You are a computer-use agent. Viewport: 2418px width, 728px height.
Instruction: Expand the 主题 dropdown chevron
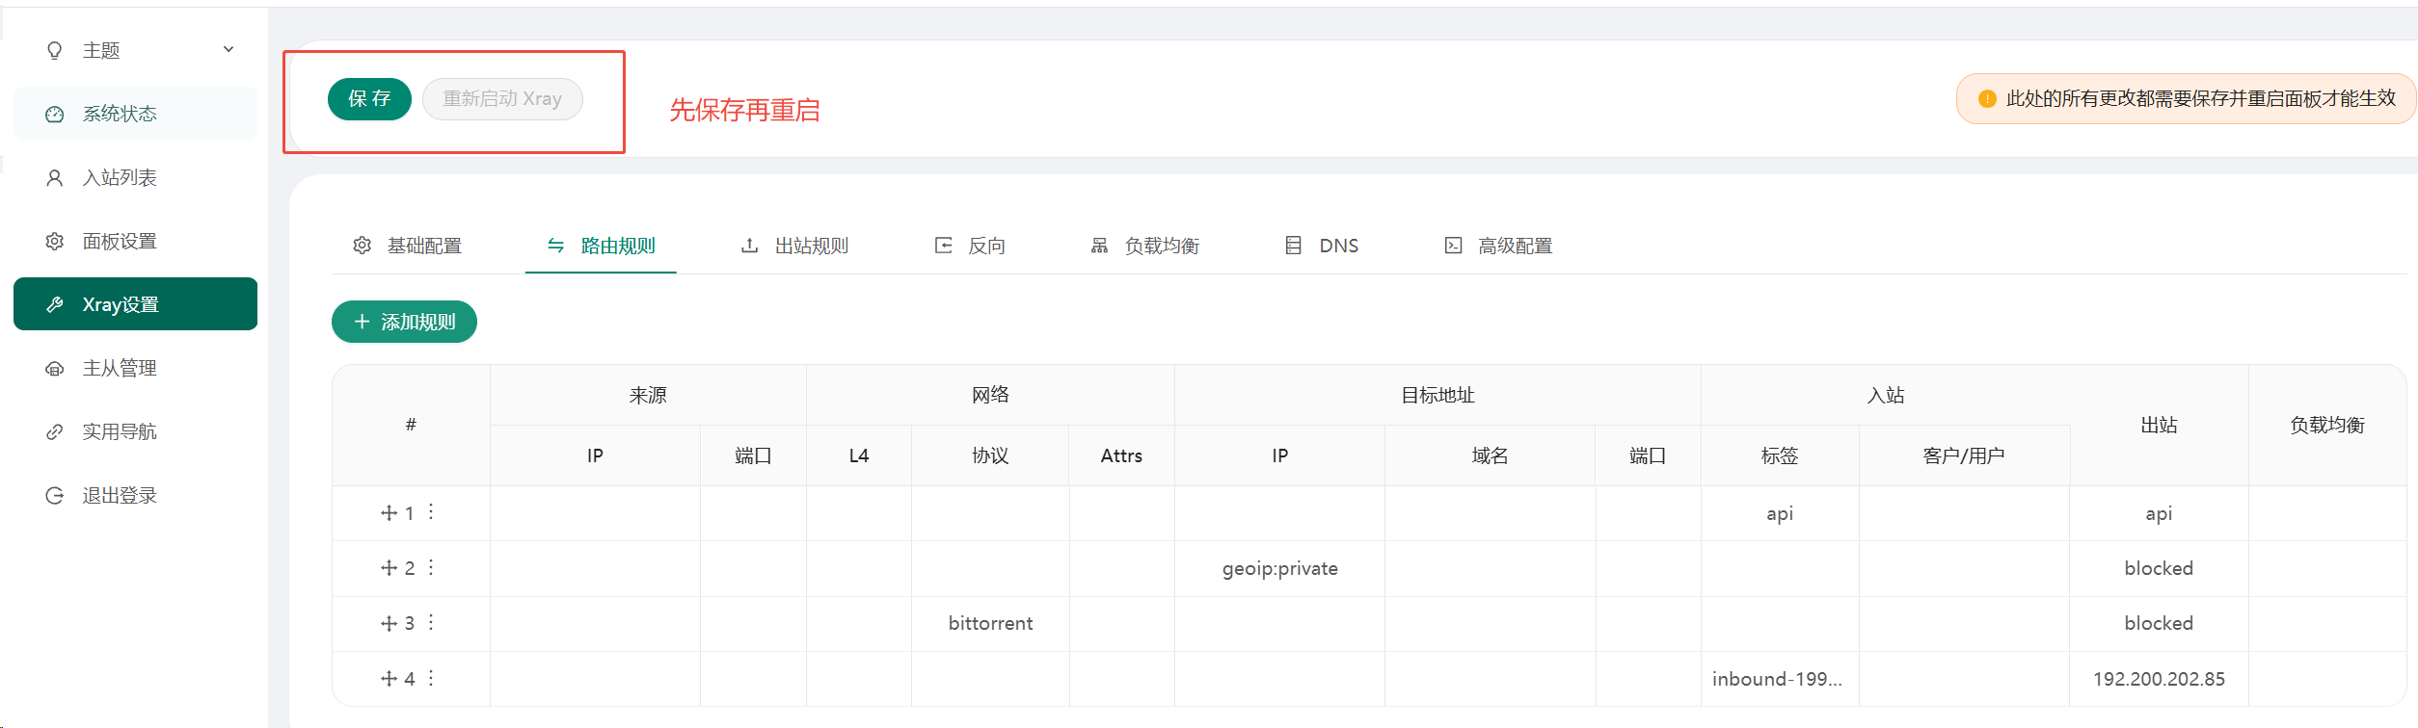coord(228,50)
